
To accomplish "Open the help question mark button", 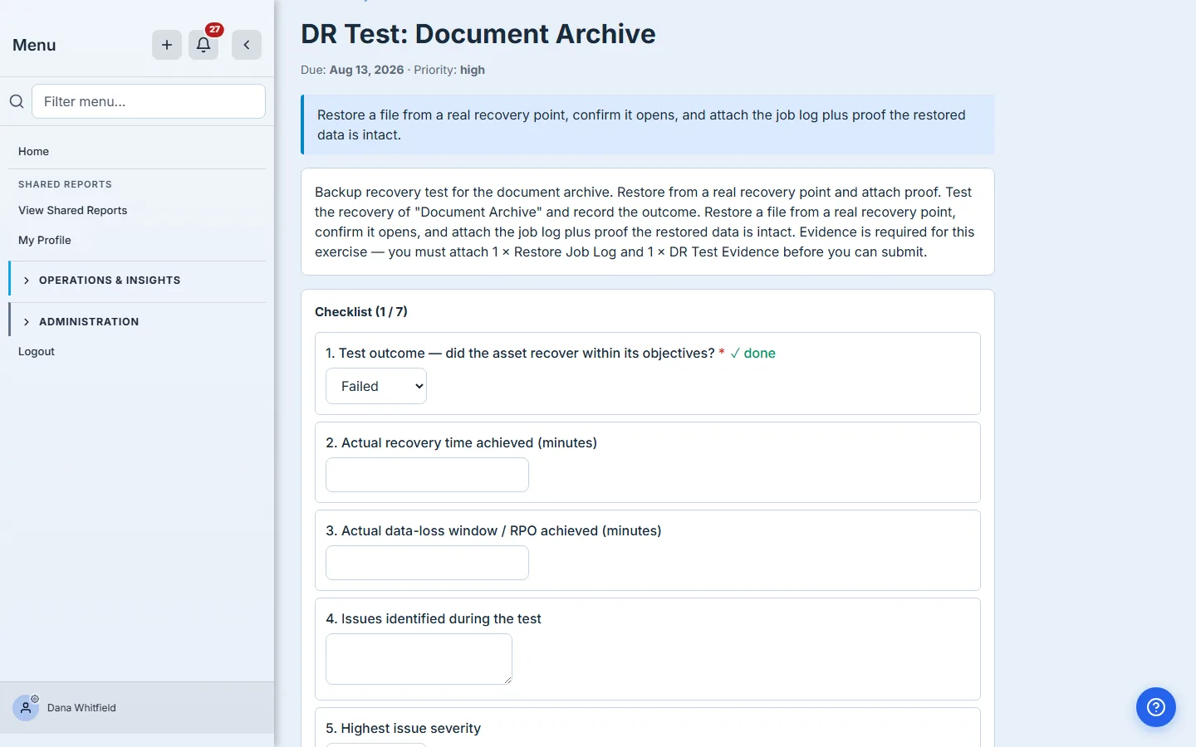I will click(x=1156, y=707).
